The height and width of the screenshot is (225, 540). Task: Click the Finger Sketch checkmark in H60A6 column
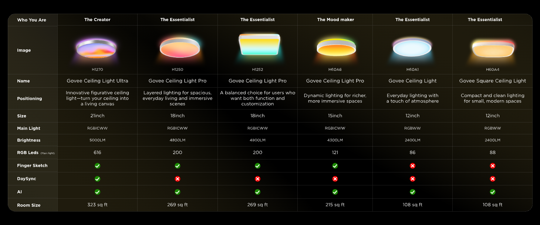click(335, 166)
